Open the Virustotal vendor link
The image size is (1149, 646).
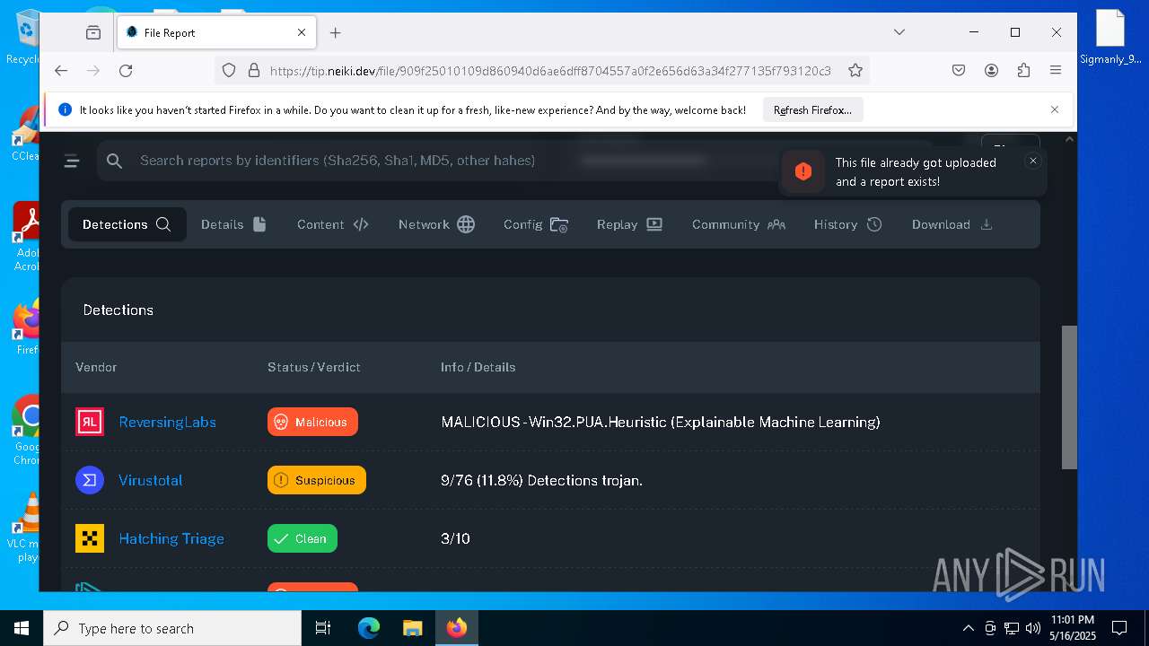[150, 480]
